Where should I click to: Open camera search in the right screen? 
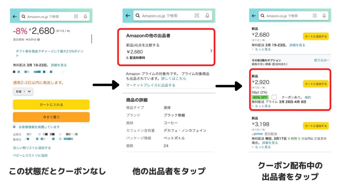tap(315, 16)
